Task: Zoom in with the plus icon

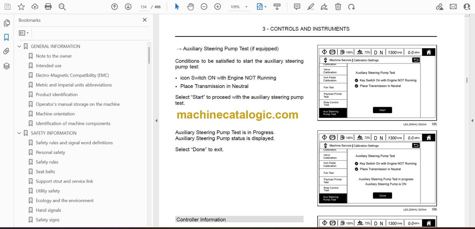Action: pos(218,7)
